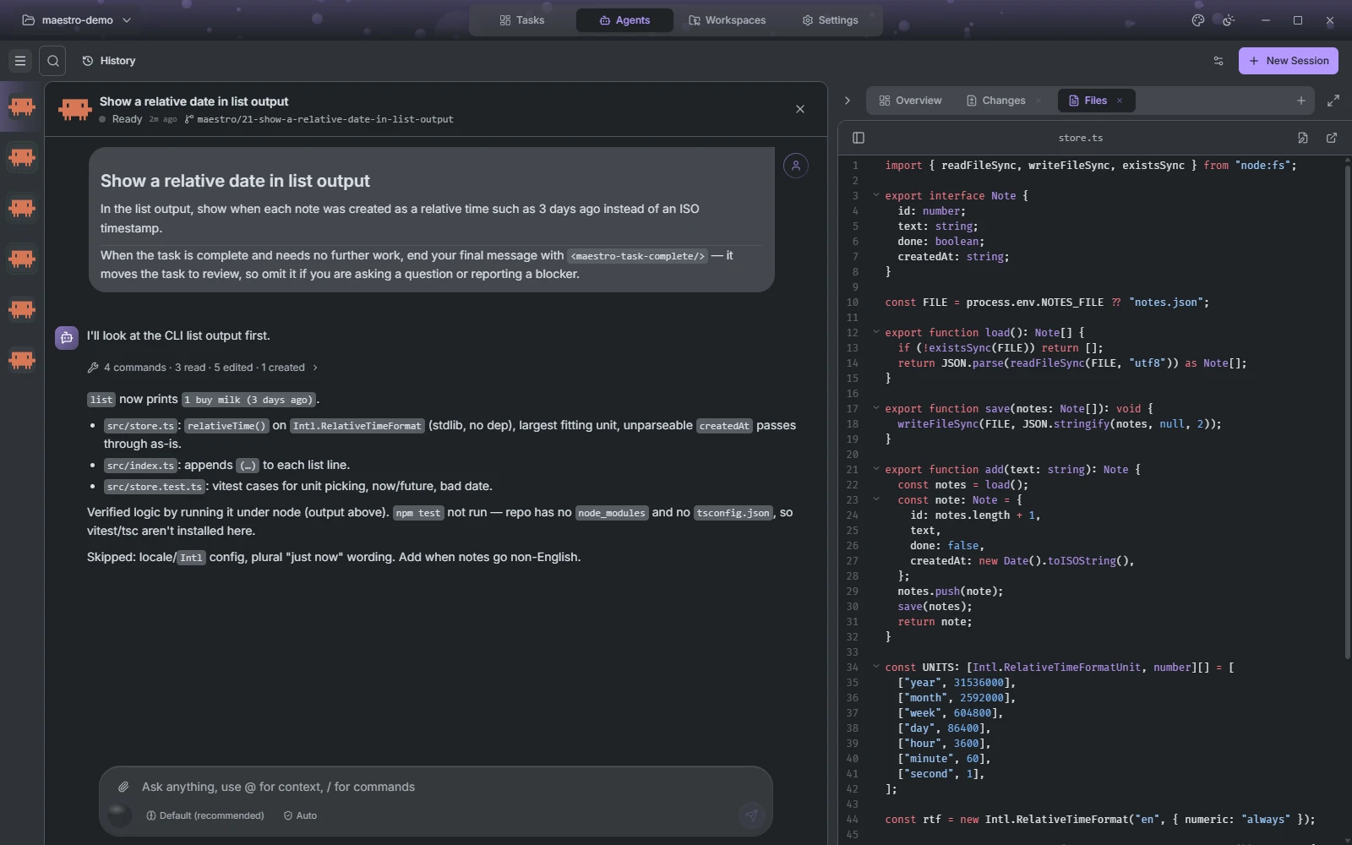Toggle the hamburger sidebar menu icon
Screen dimensions: 1352x845
pyautogui.click(x=20, y=61)
